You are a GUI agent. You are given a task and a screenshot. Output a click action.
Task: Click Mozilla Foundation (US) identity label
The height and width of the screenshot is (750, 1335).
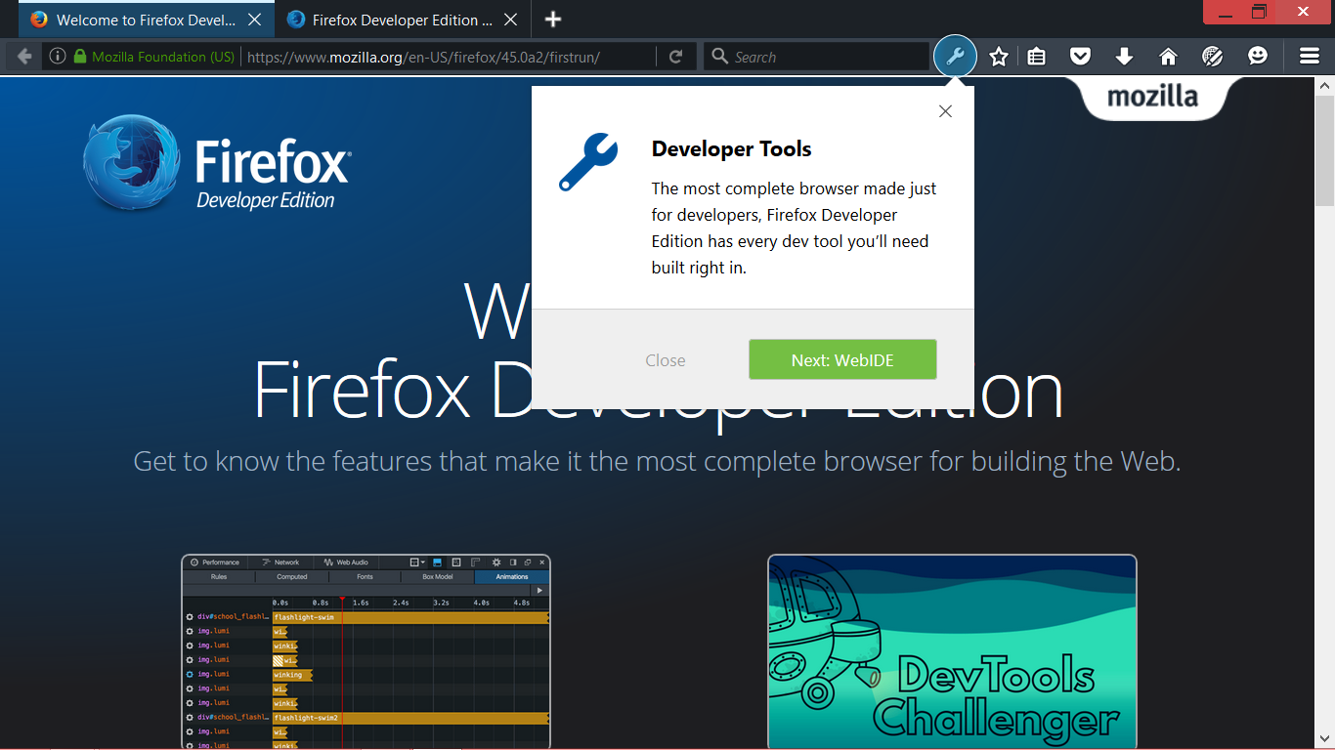click(163, 57)
